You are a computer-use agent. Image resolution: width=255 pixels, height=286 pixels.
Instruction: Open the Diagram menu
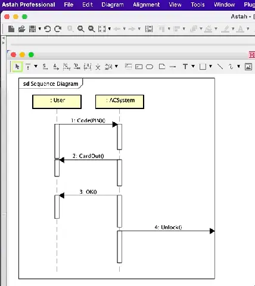click(x=113, y=5)
